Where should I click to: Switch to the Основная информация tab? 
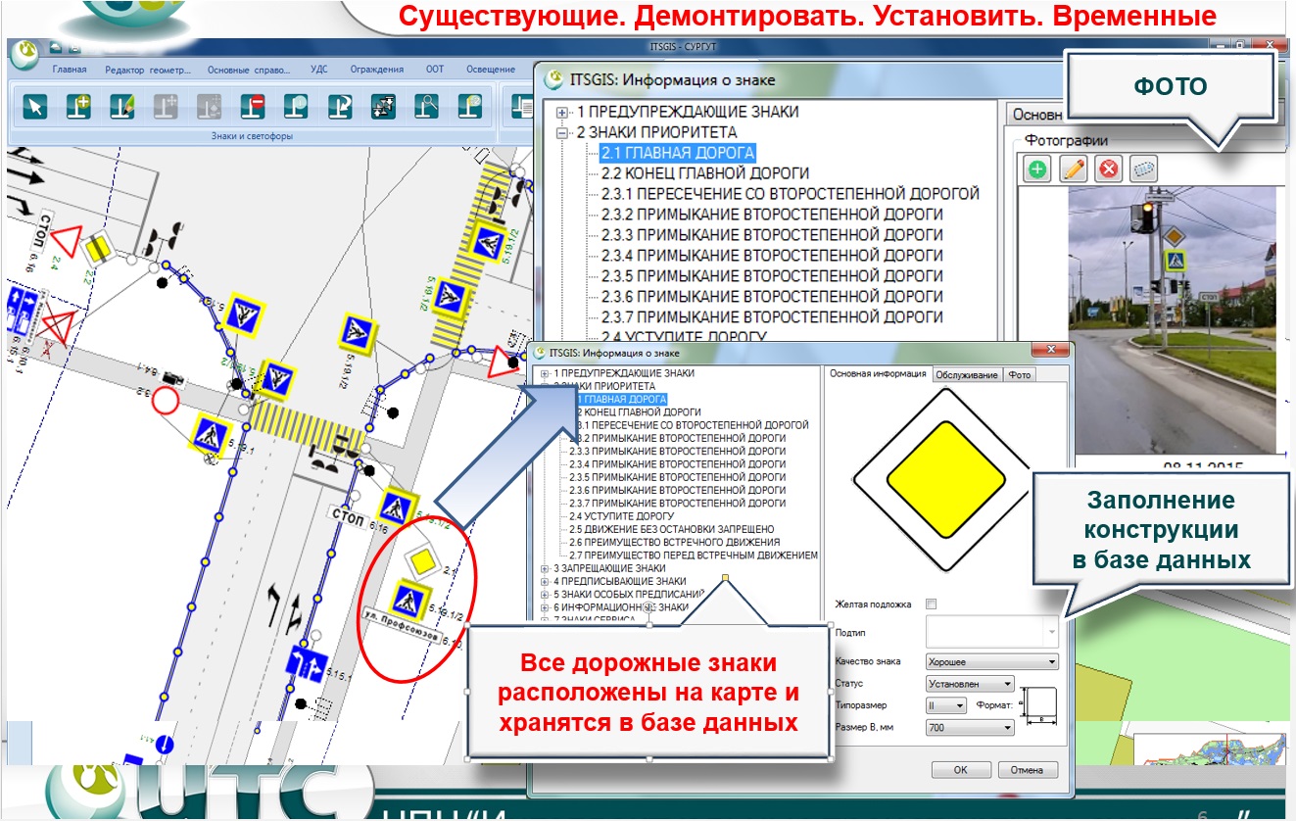877,374
